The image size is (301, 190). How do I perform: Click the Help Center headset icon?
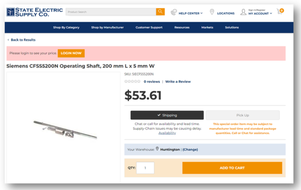(x=174, y=12)
